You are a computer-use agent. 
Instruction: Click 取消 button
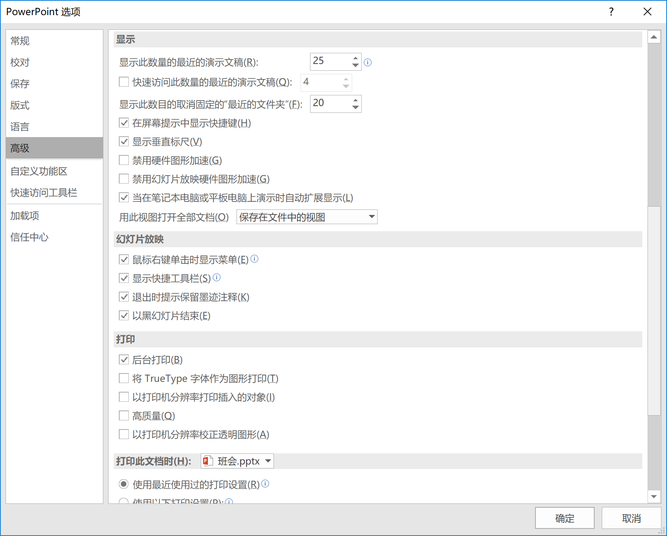click(631, 518)
